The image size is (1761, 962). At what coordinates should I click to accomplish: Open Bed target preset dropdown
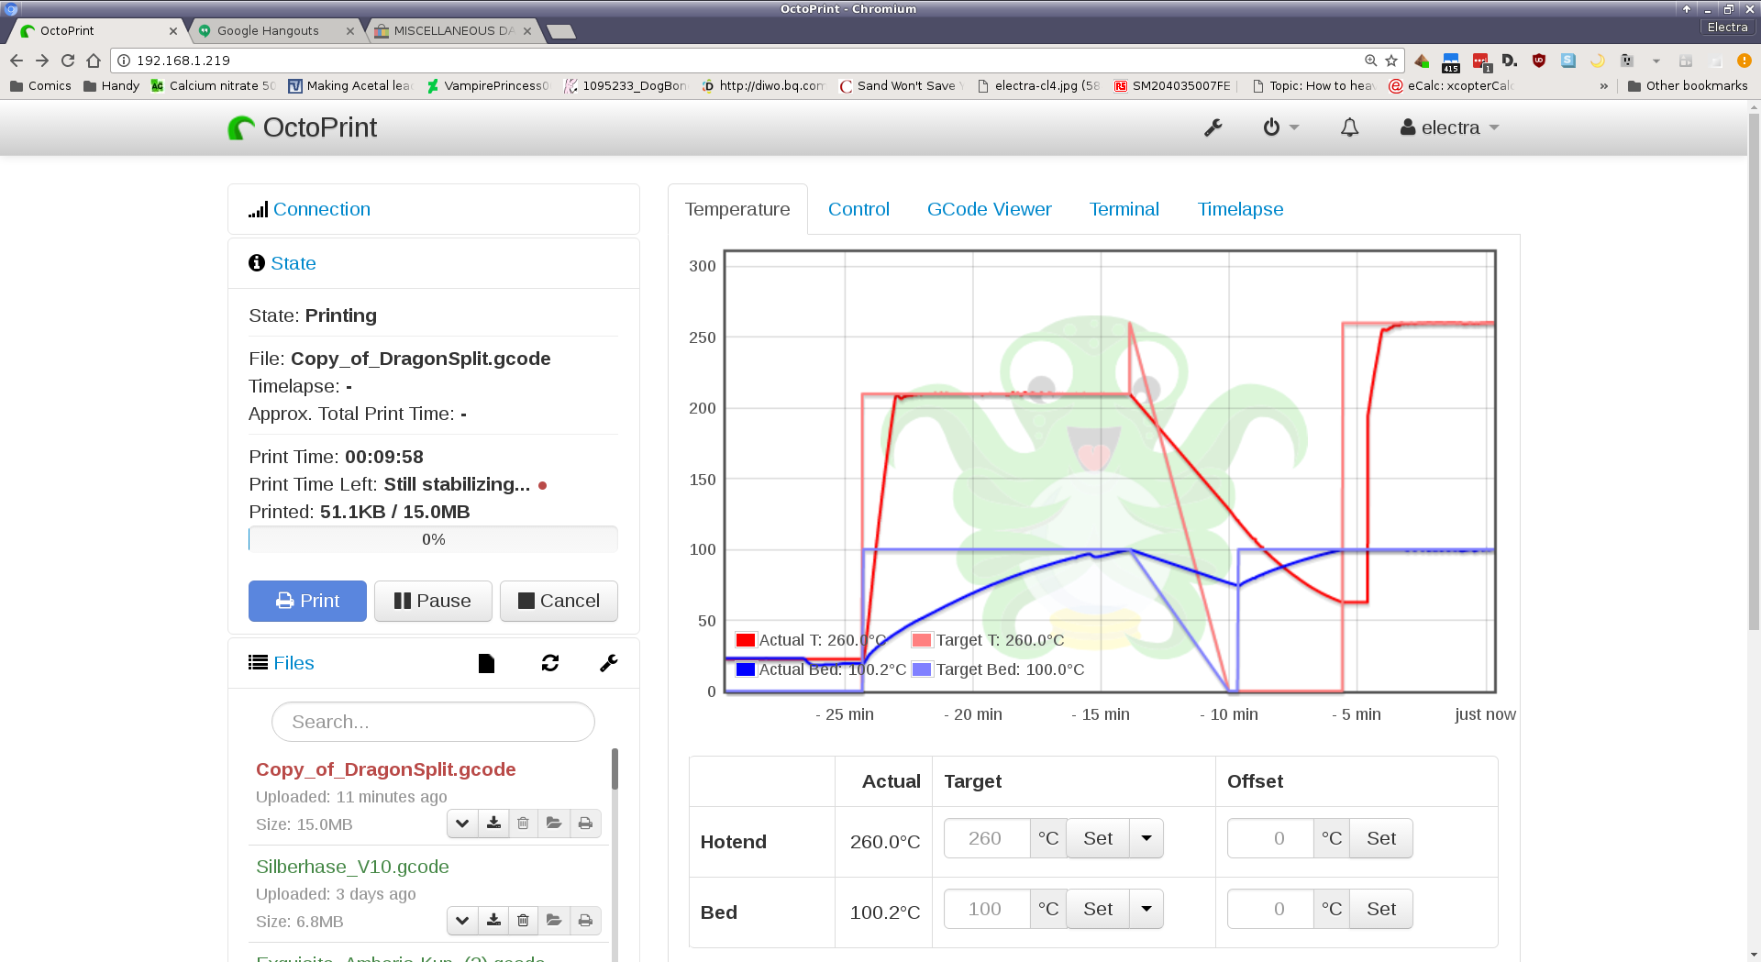[1146, 909]
